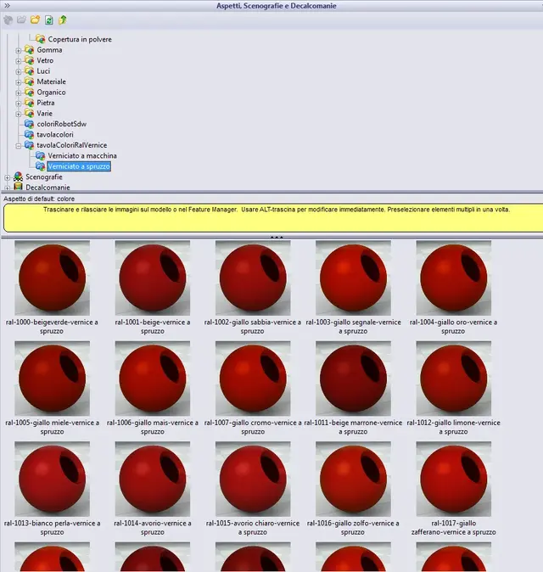Select the ral-1007-giallo cromo thumbnail

click(x=253, y=379)
